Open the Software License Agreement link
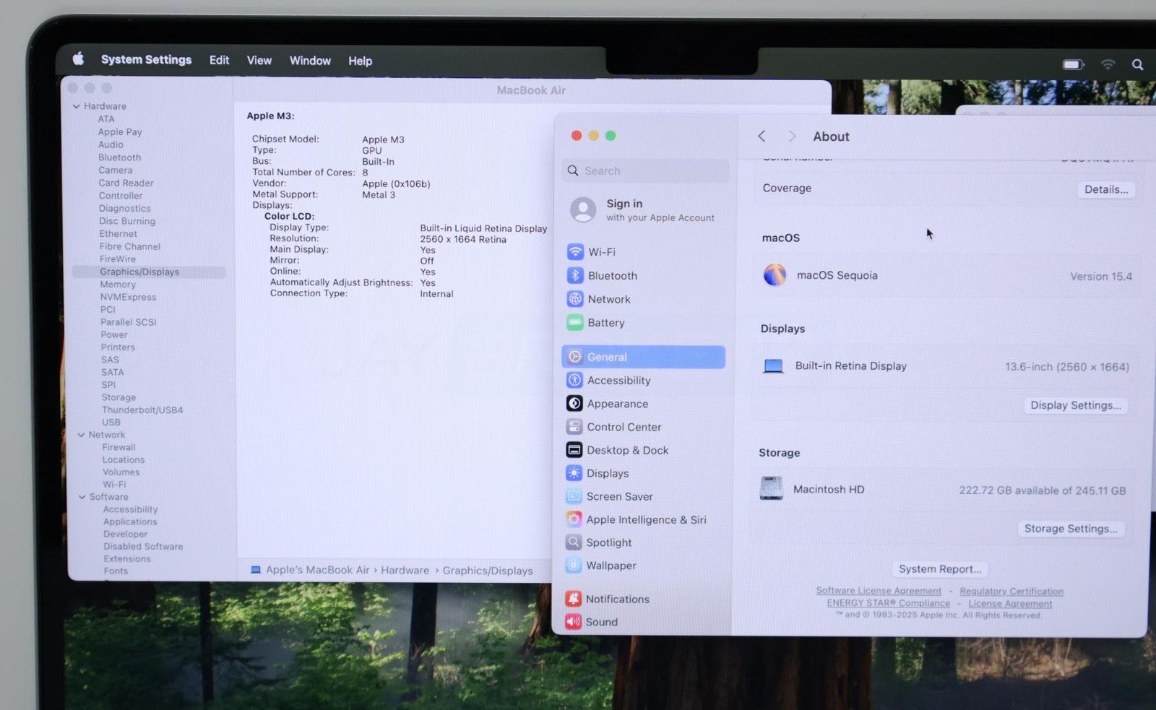The height and width of the screenshot is (710, 1156). pos(879,591)
